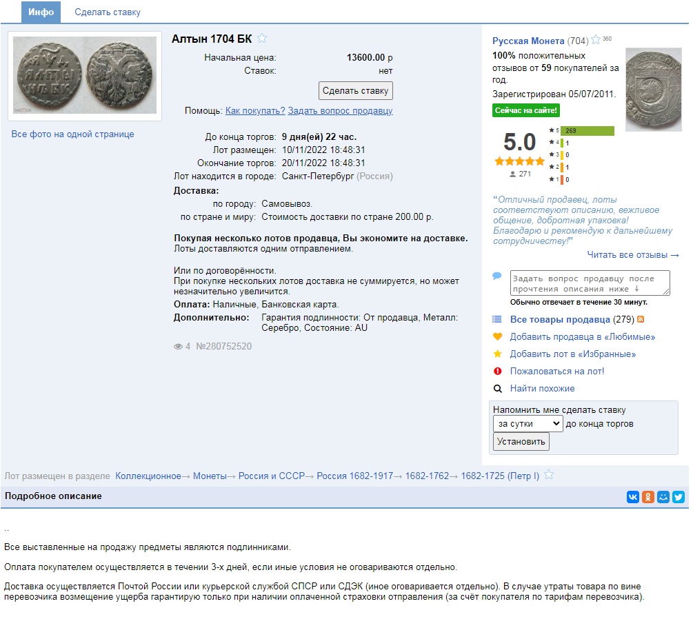Open 'Читать все отзывы' link
Viewport: 693px width, 619px height.
click(632, 255)
